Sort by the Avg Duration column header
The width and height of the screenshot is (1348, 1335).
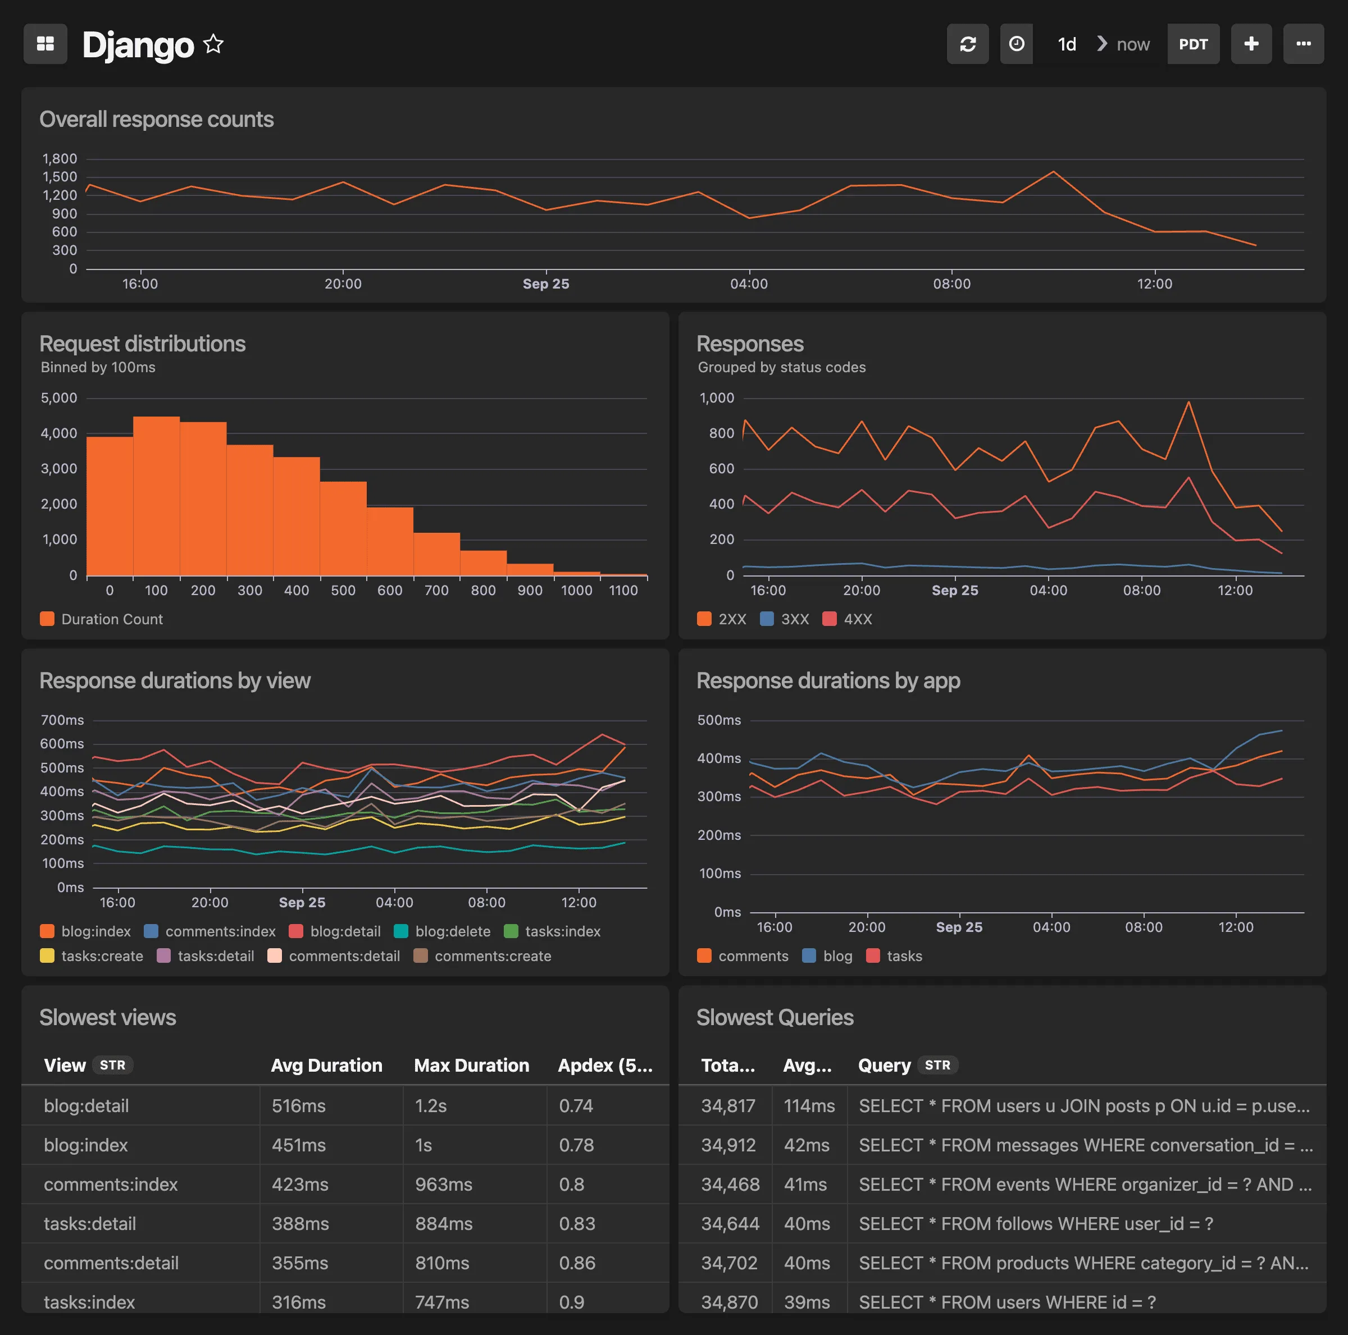pos(326,1065)
